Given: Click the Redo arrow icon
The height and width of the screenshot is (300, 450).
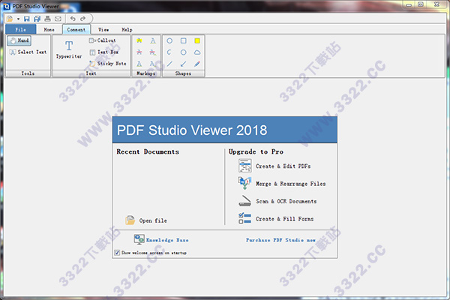Looking at the screenshot, I should (x=83, y=19).
